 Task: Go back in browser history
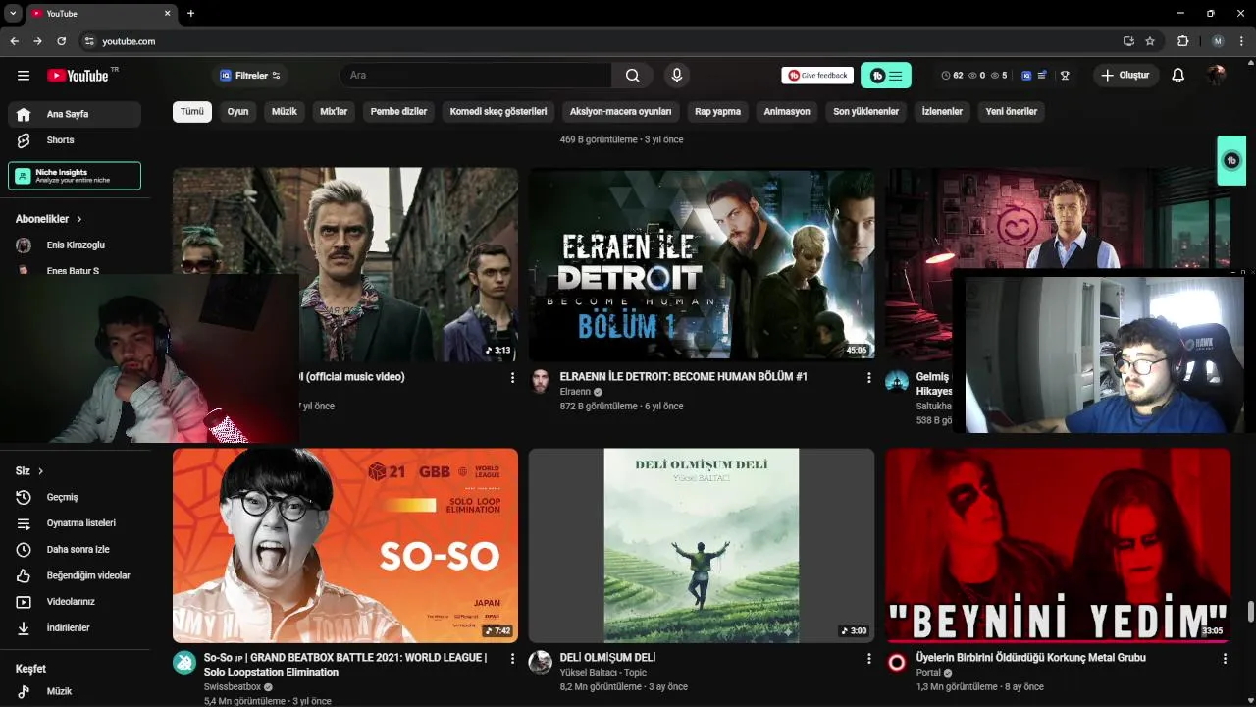pos(14,41)
